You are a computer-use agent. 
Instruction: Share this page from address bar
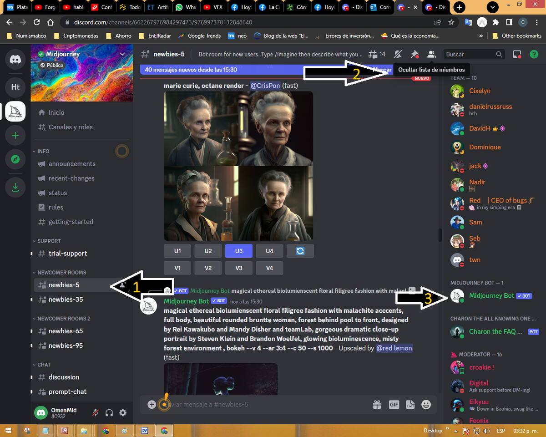pyautogui.click(x=438, y=22)
